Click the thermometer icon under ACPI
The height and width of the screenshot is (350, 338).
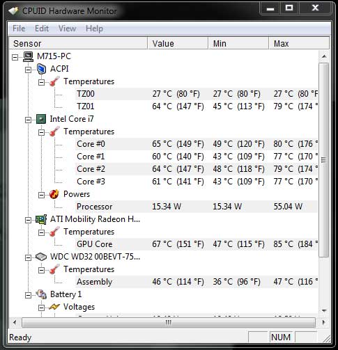coord(54,81)
